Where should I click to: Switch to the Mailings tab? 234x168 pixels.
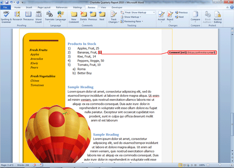pos(77,7)
